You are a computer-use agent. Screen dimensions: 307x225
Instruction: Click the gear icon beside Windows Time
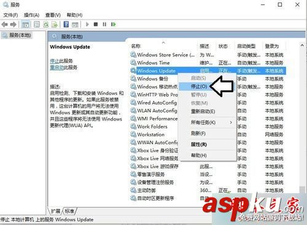133,62
